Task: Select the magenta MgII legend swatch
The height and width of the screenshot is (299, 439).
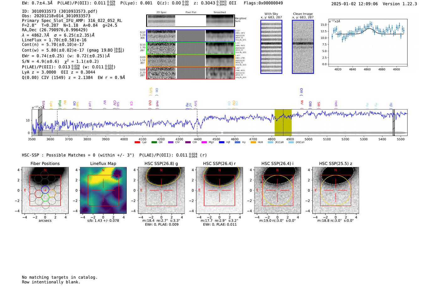Action: [204, 142]
